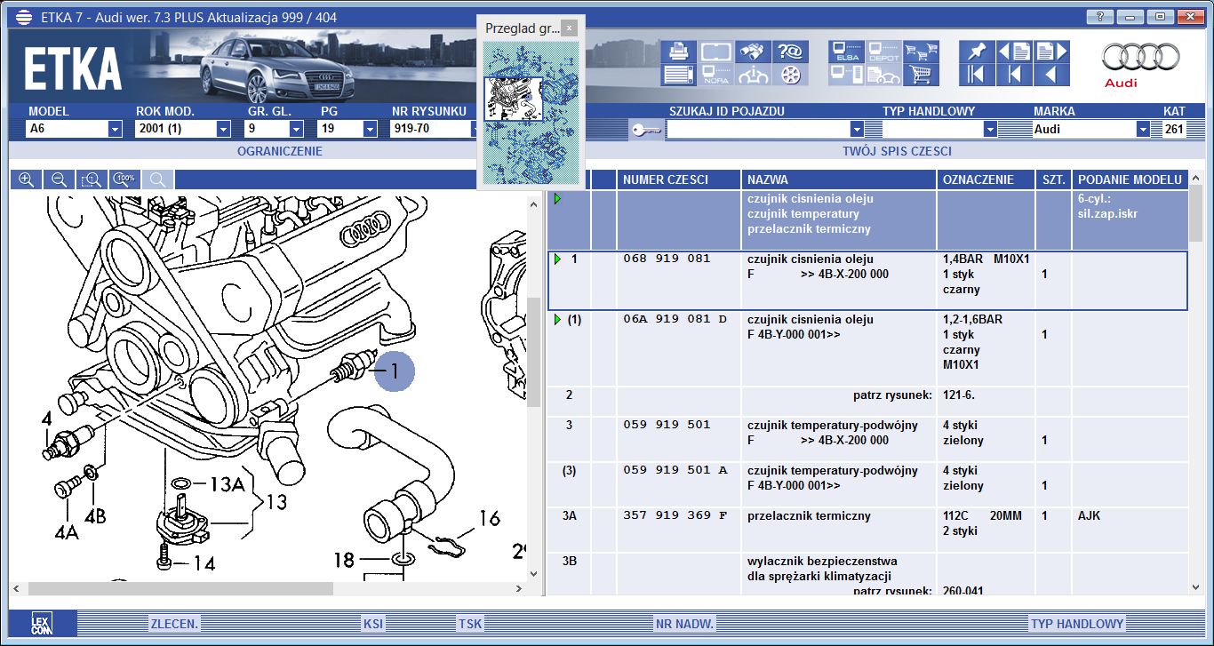This screenshot has width=1214, height=646.
Task: Click the plain left arrow icon
Action: point(1050,75)
